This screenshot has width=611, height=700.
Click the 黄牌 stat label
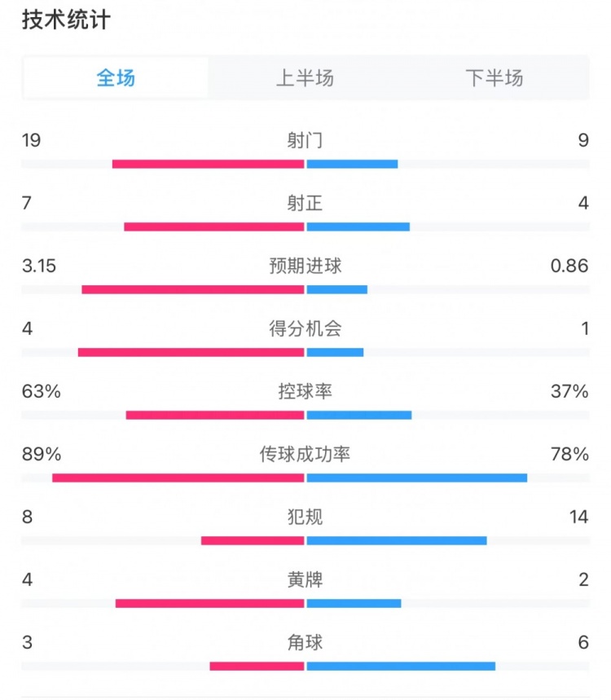(305, 579)
